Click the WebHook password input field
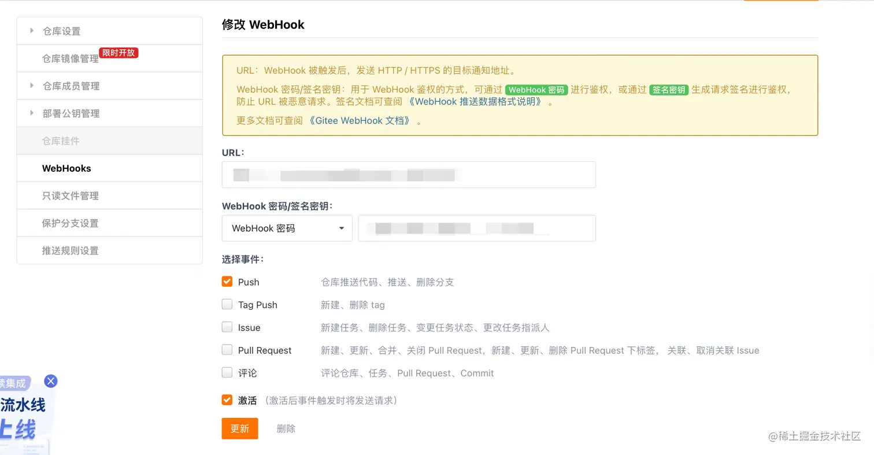 click(477, 228)
